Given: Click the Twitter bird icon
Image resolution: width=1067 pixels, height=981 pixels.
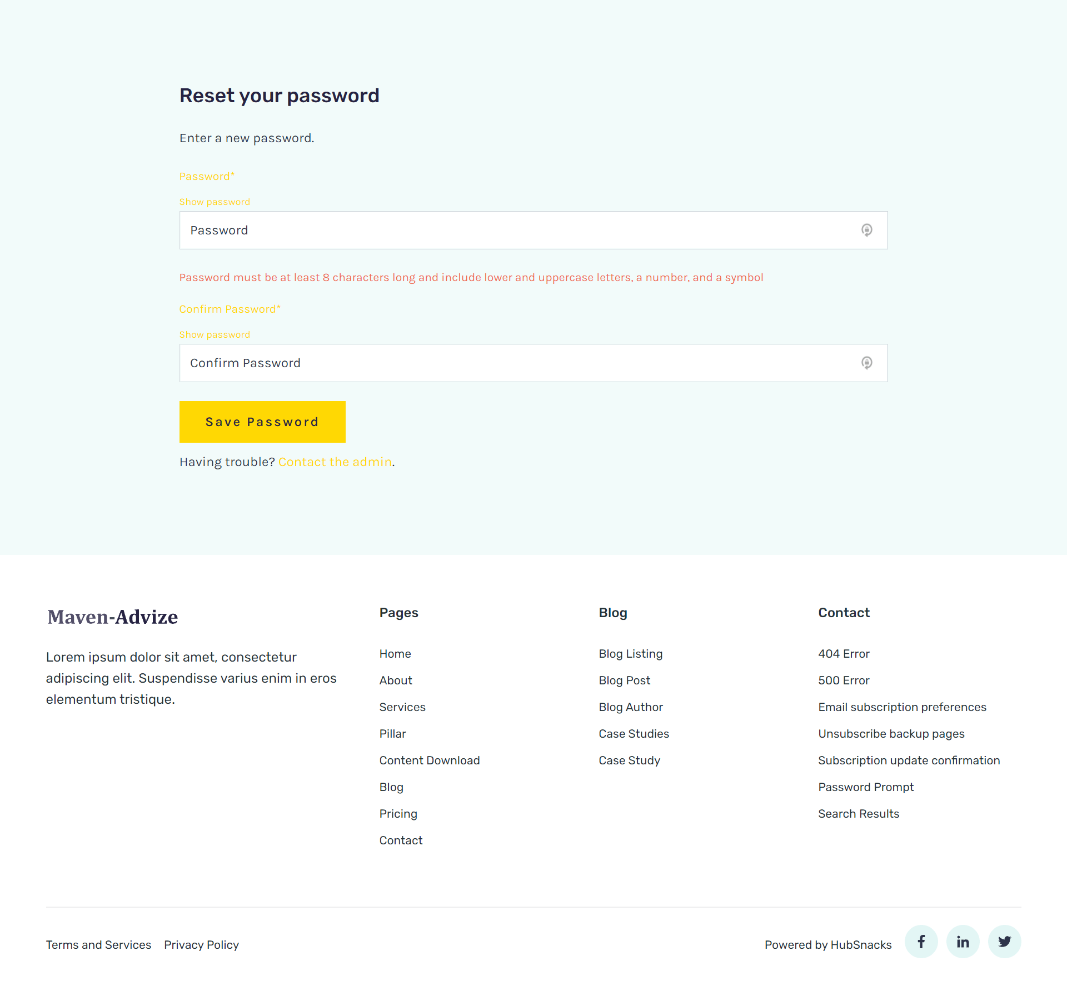Looking at the screenshot, I should [x=1004, y=942].
